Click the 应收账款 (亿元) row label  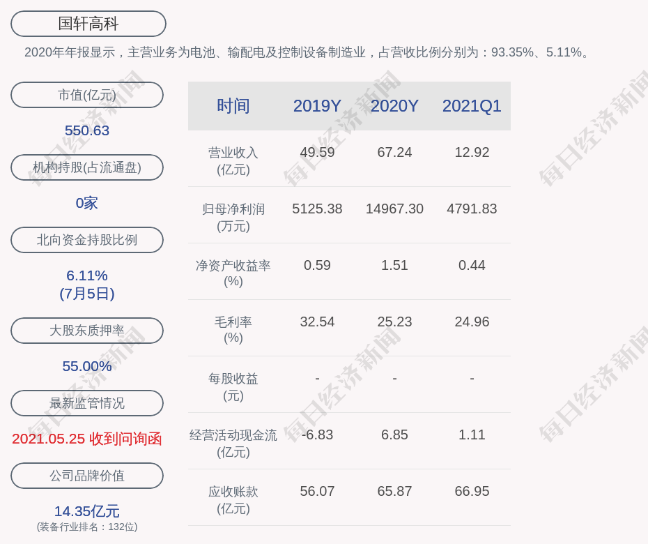(x=233, y=500)
